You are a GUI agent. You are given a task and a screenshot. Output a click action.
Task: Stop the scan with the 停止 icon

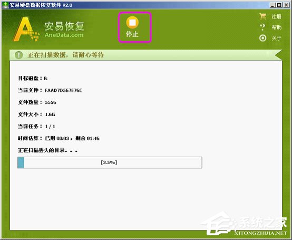pyautogui.click(x=132, y=22)
